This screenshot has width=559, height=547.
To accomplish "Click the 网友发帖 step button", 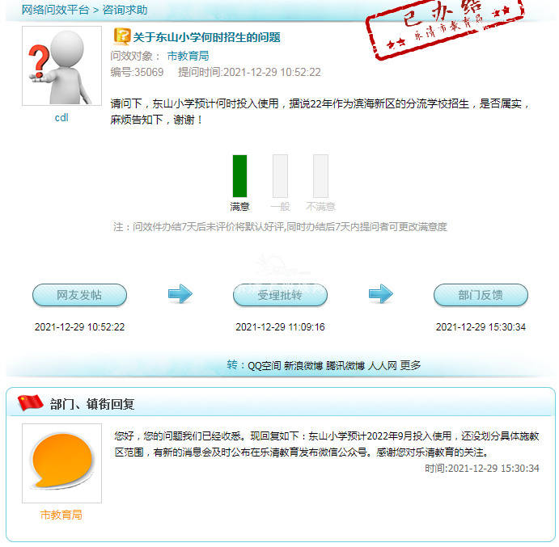I will coord(79,295).
